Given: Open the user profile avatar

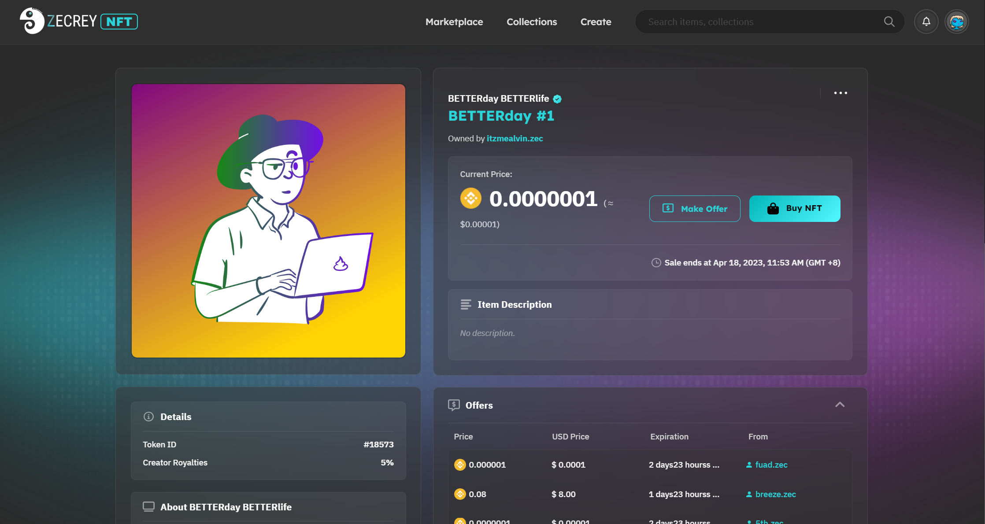Looking at the screenshot, I should 956,22.
